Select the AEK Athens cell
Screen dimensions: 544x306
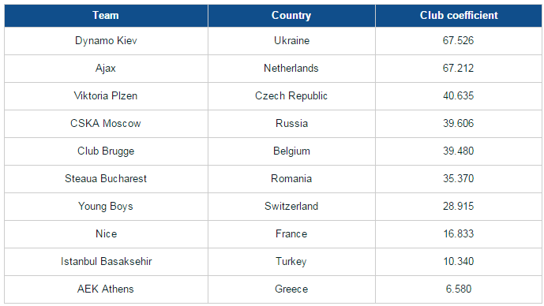tap(106, 289)
